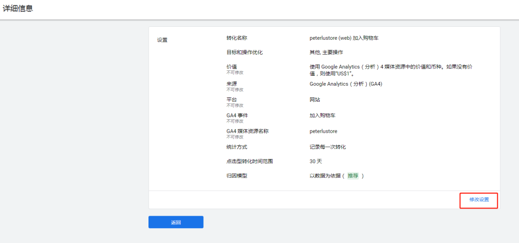Select the 加入购物车 GA4 event value
Image resolution: width=519 pixels, height=243 pixels.
click(323, 115)
